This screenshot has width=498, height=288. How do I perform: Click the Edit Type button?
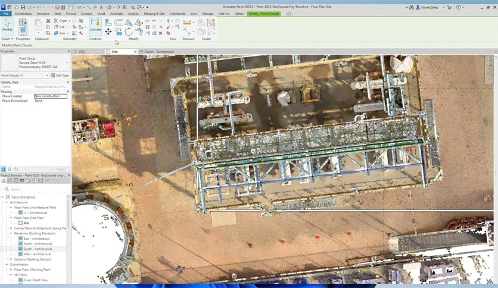(60, 76)
